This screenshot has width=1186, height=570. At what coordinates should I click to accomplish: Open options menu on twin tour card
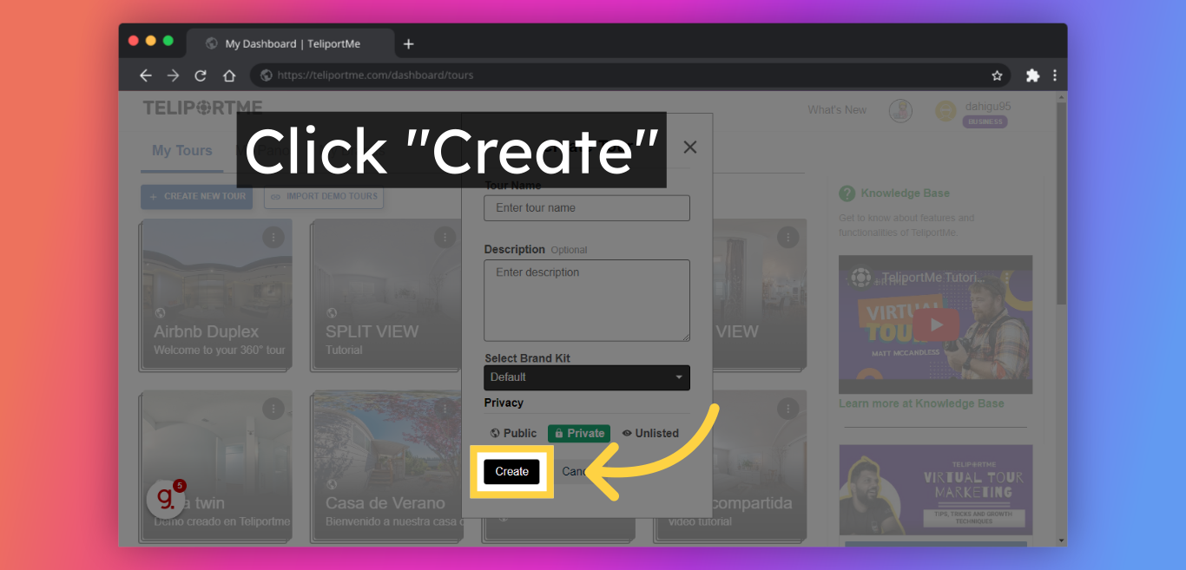(273, 409)
